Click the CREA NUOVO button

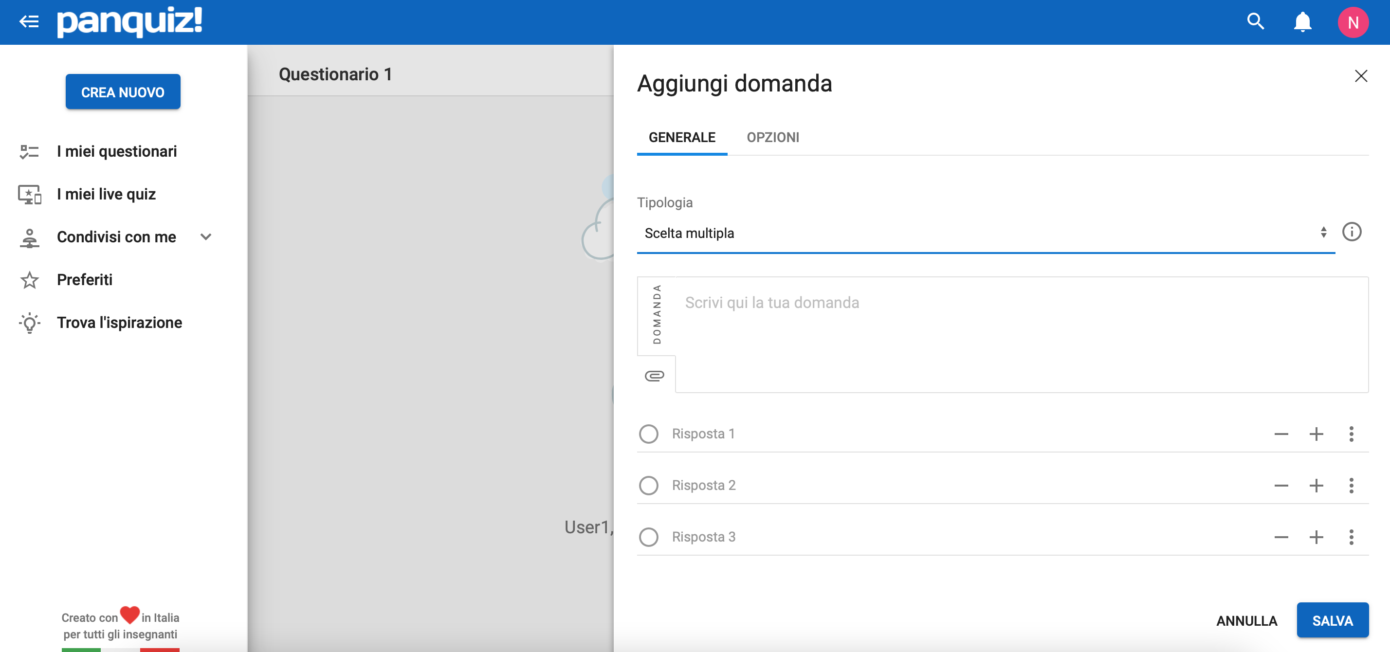coord(122,92)
